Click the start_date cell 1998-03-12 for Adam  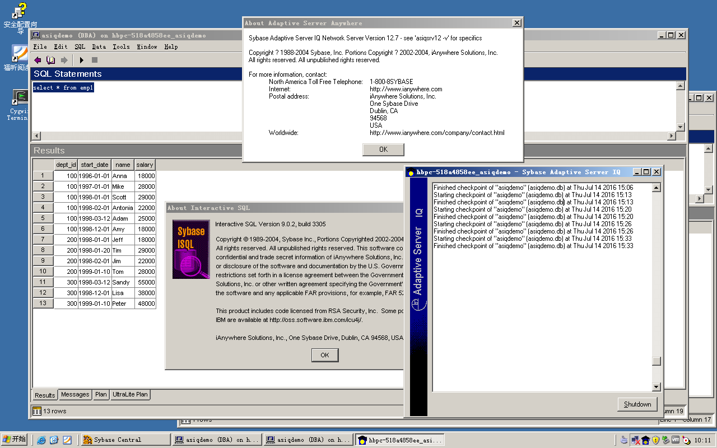pyautogui.click(x=95, y=218)
